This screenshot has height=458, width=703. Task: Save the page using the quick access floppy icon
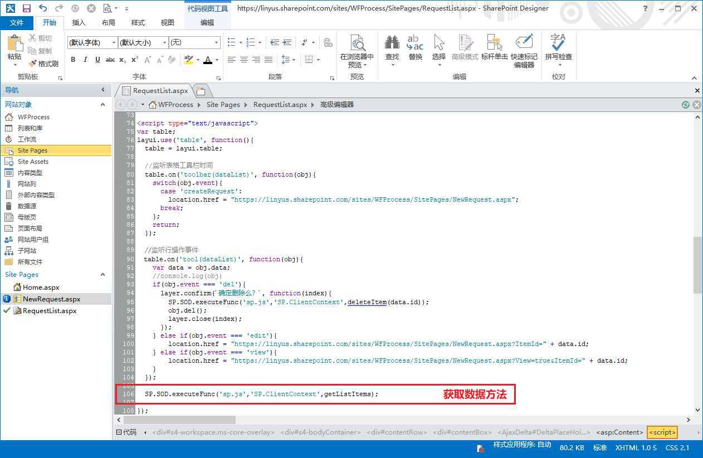26,8
